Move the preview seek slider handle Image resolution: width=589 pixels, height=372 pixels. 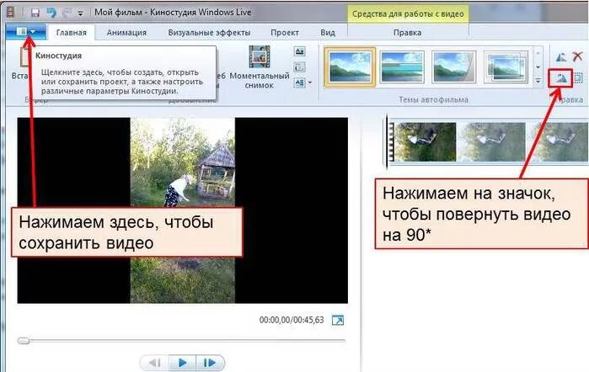coord(24,341)
